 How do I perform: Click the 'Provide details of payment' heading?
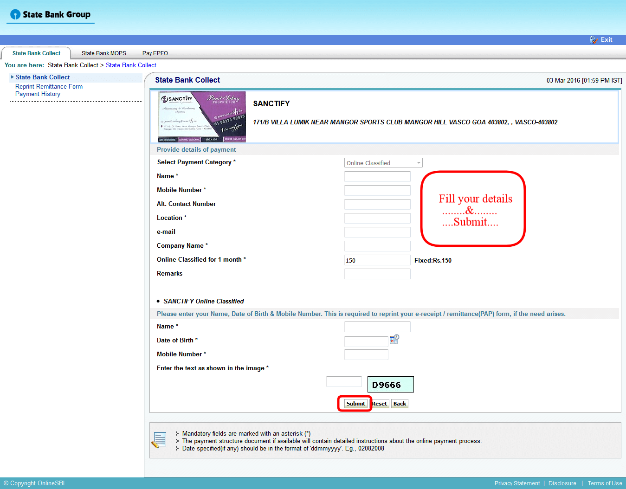tap(196, 149)
